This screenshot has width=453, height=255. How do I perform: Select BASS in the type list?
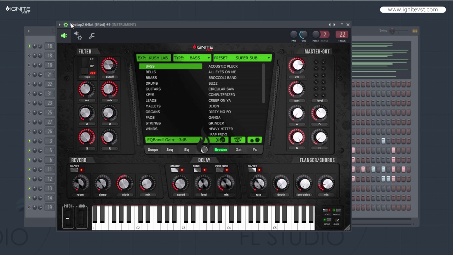tap(171, 66)
